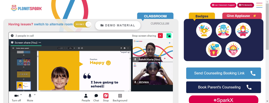This screenshot has width=269, height=103.
Task: Click JEEVIKA video tile
Action: [x=153, y=74]
